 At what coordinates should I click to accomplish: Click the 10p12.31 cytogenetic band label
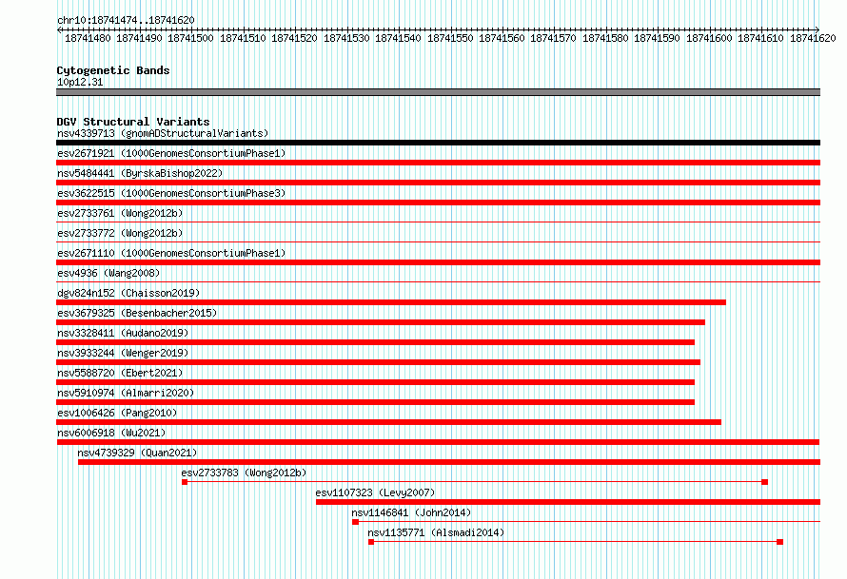(x=80, y=82)
